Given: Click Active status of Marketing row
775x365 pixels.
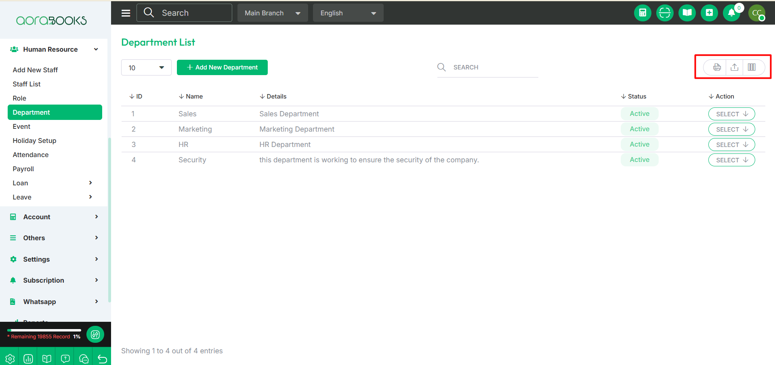Looking at the screenshot, I should tap(640, 129).
